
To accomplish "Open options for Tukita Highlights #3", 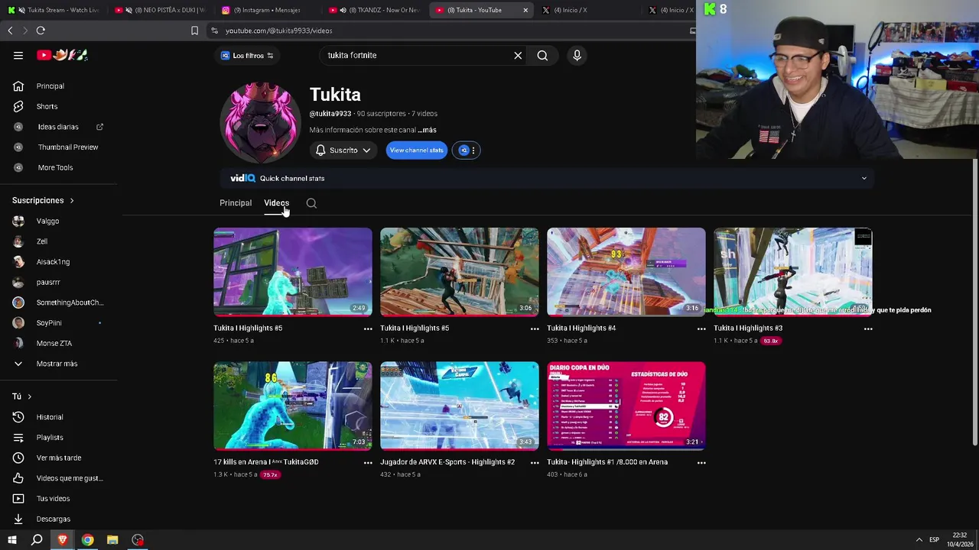I will coord(868,328).
